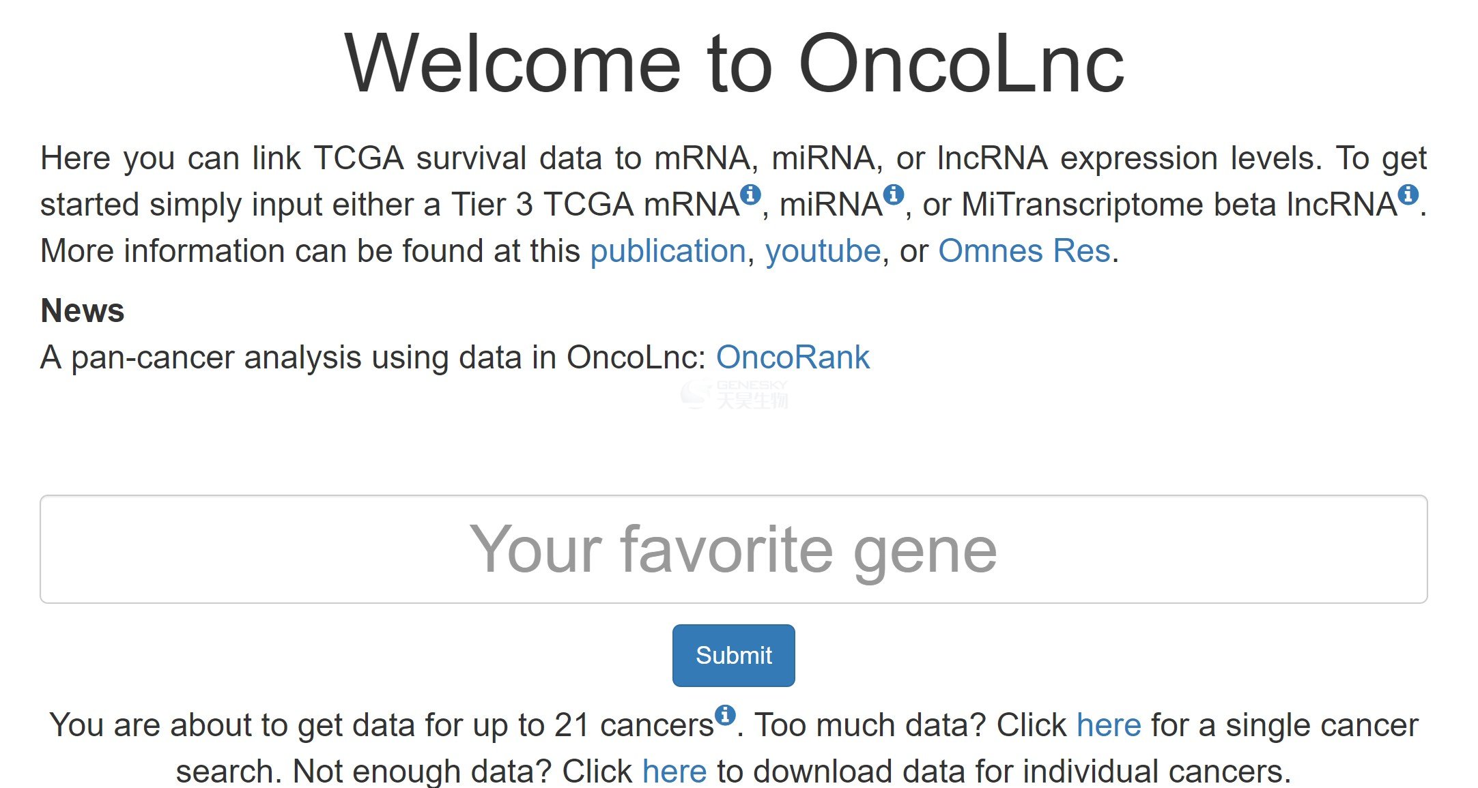1478x788 pixels.
Task: Open the OncoRank pan-cancer analysis link
Action: click(793, 357)
